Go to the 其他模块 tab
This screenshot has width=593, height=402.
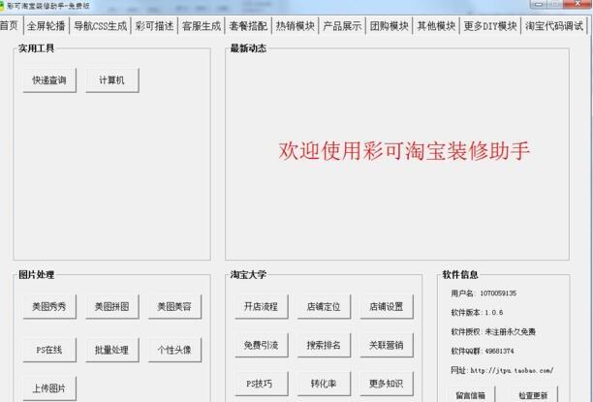pos(436,26)
